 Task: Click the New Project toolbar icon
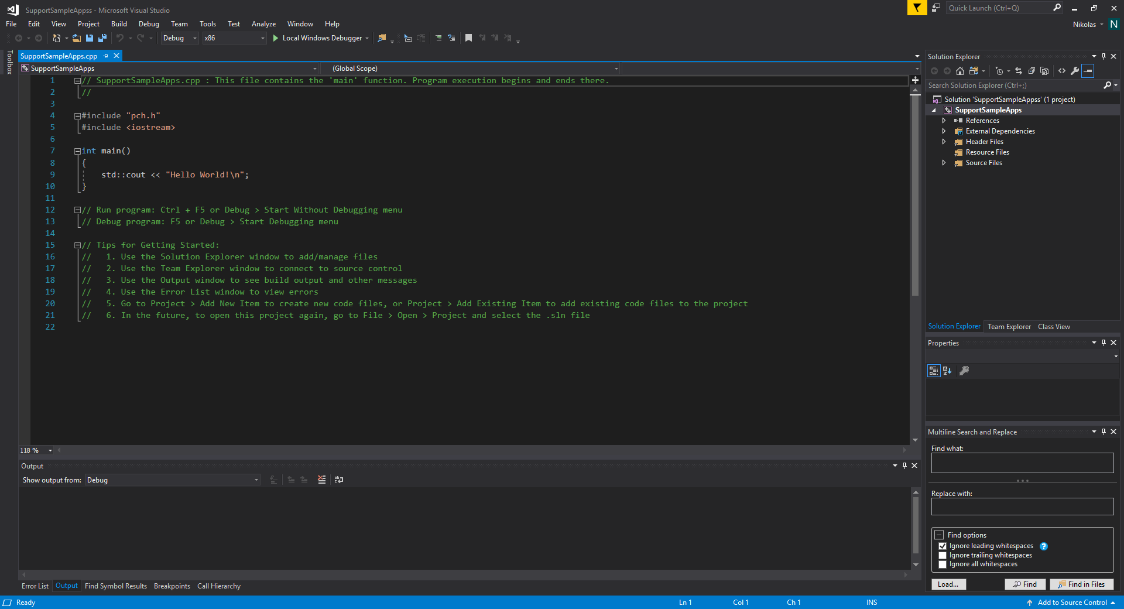(56, 38)
